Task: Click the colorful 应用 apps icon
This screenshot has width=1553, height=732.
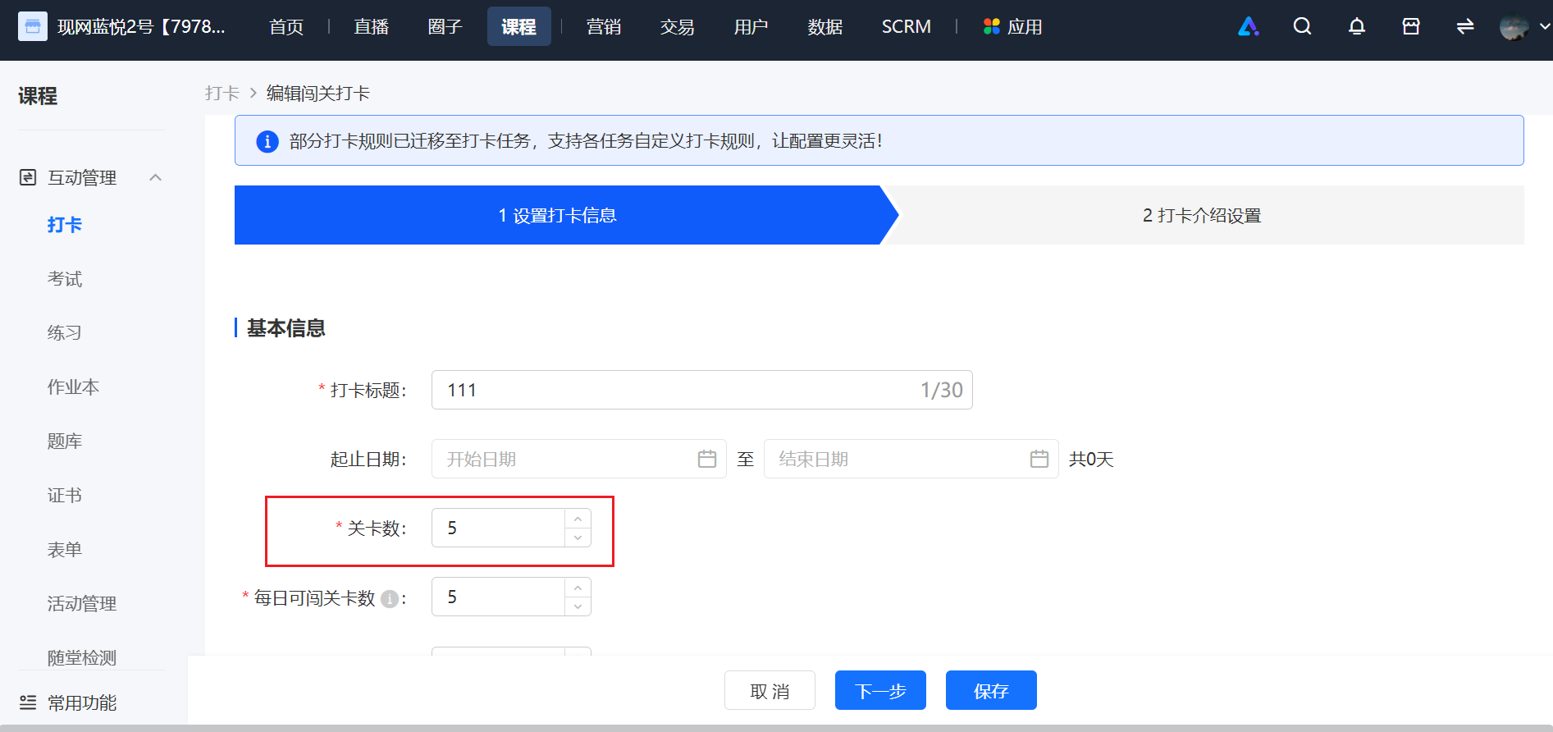Action: [991, 27]
